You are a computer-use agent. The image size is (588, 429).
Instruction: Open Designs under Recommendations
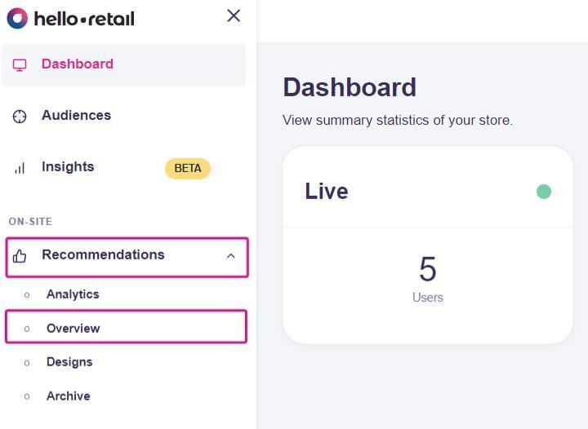(69, 362)
